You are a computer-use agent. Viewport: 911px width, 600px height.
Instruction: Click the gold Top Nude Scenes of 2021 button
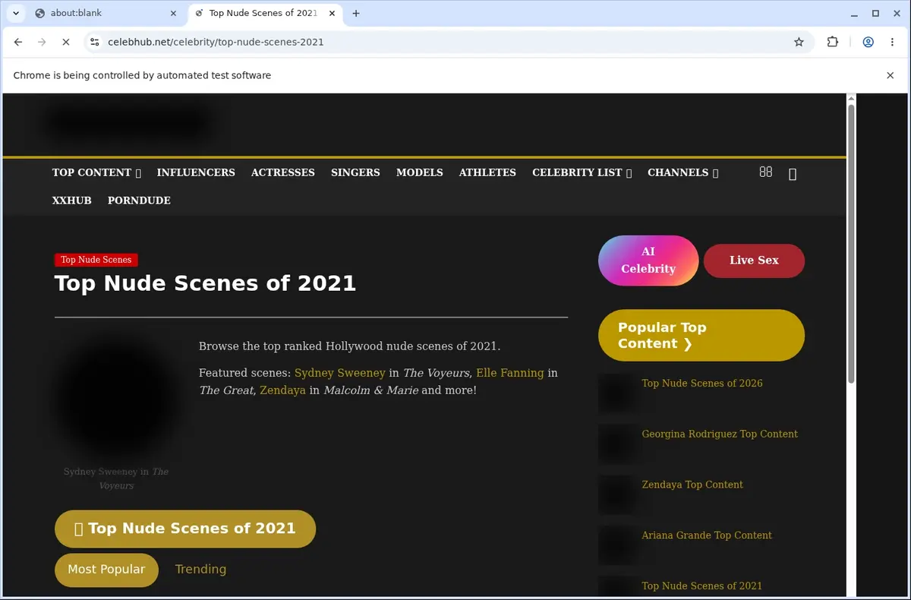[x=185, y=529]
